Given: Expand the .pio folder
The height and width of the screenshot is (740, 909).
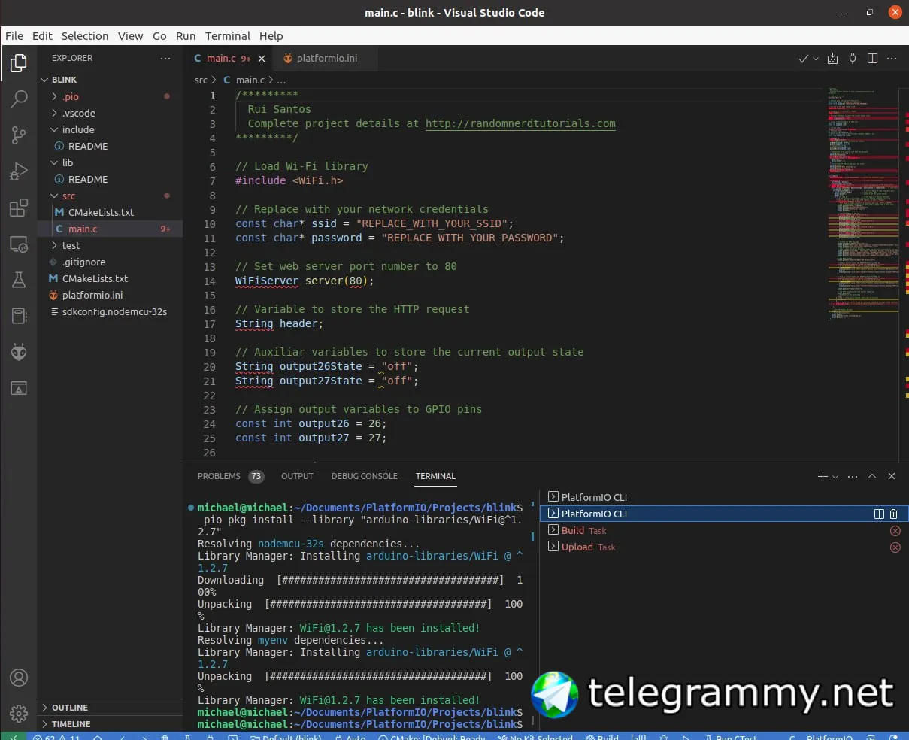Looking at the screenshot, I should [70, 96].
